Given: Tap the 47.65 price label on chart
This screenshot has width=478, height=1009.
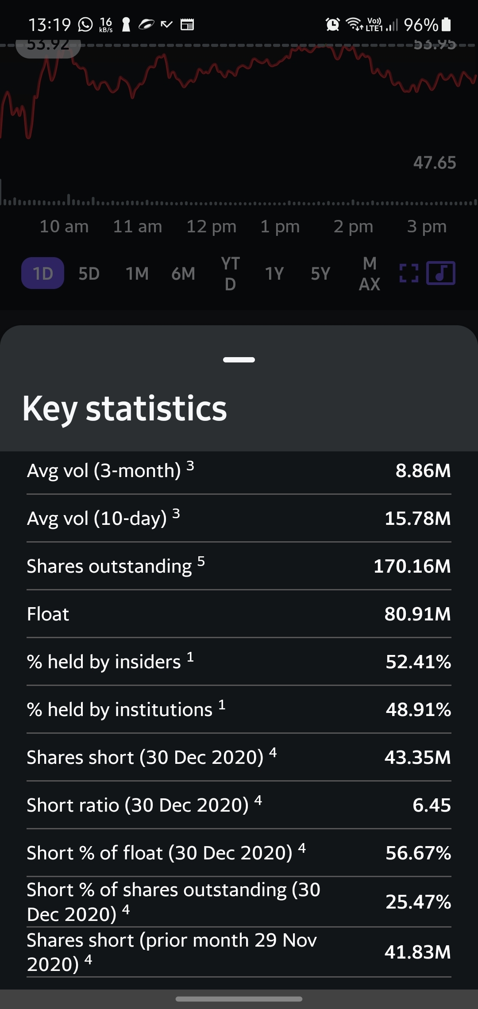Looking at the screenshot, I should [434, 163].
